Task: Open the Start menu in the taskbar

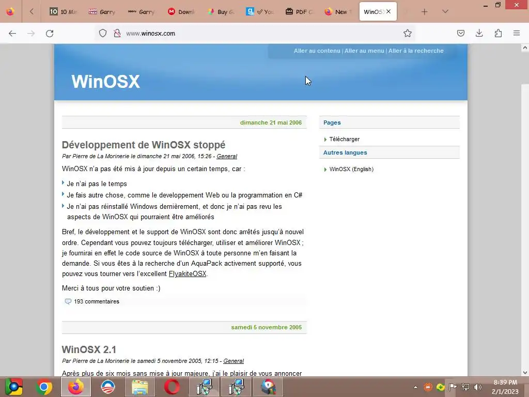Action: coord(14,387)
